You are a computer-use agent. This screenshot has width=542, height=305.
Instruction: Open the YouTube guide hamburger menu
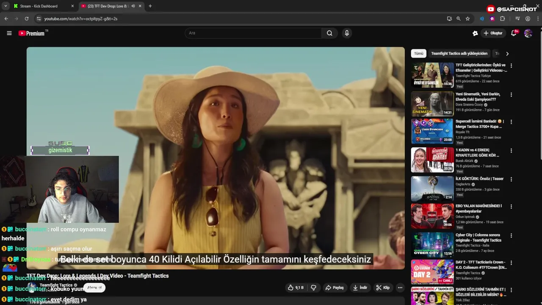tap(9, 33)
